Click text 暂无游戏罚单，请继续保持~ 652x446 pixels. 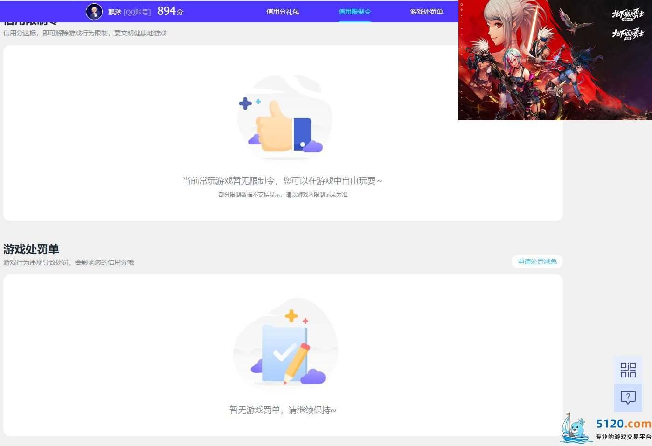point(283,410)
